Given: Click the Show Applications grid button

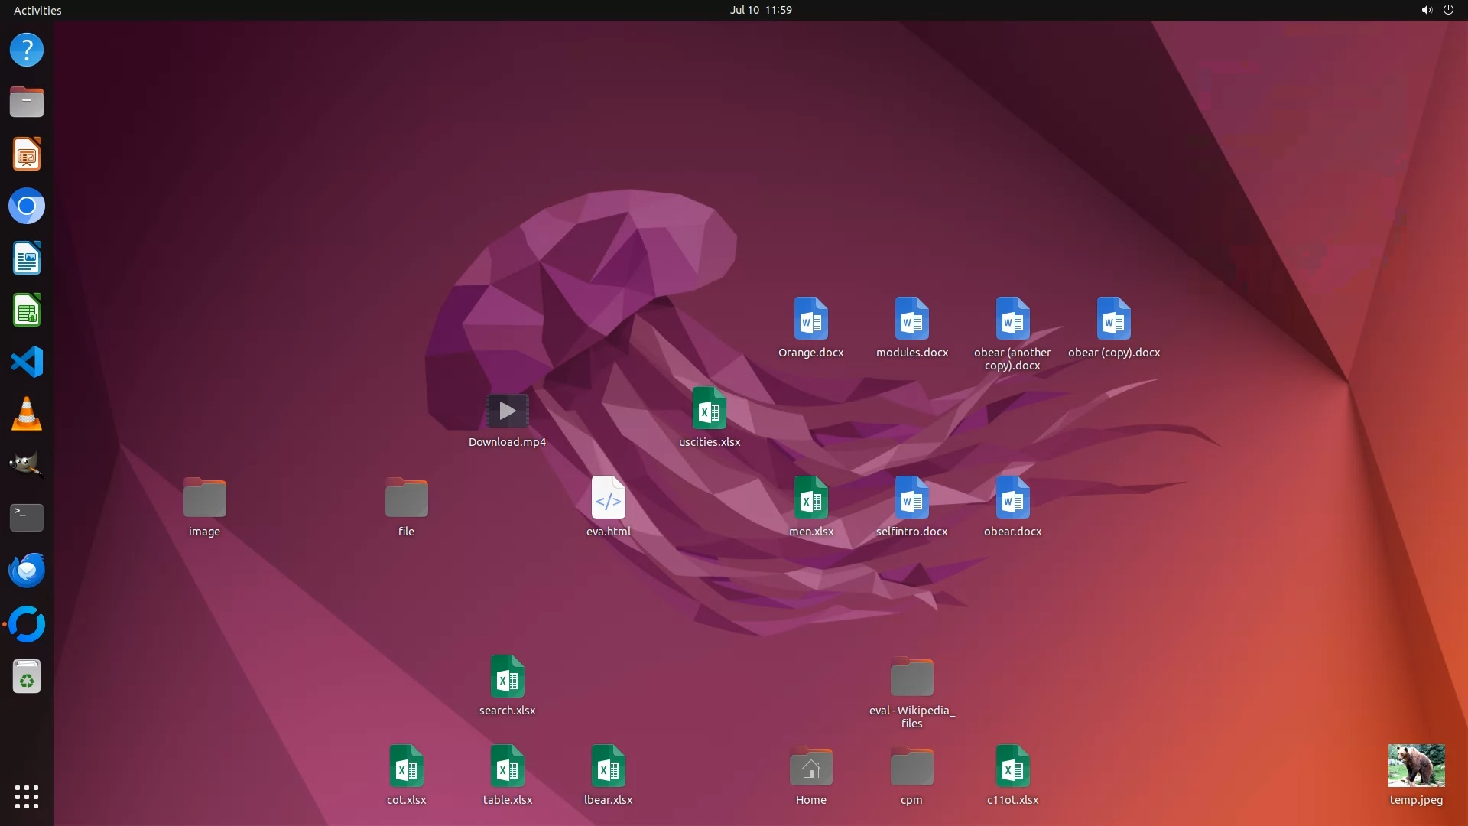Looking at the screenshot, I should point(27,797).
